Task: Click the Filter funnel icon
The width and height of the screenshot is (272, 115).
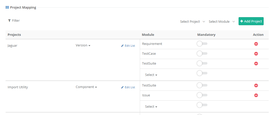Action: pos(9,20)
